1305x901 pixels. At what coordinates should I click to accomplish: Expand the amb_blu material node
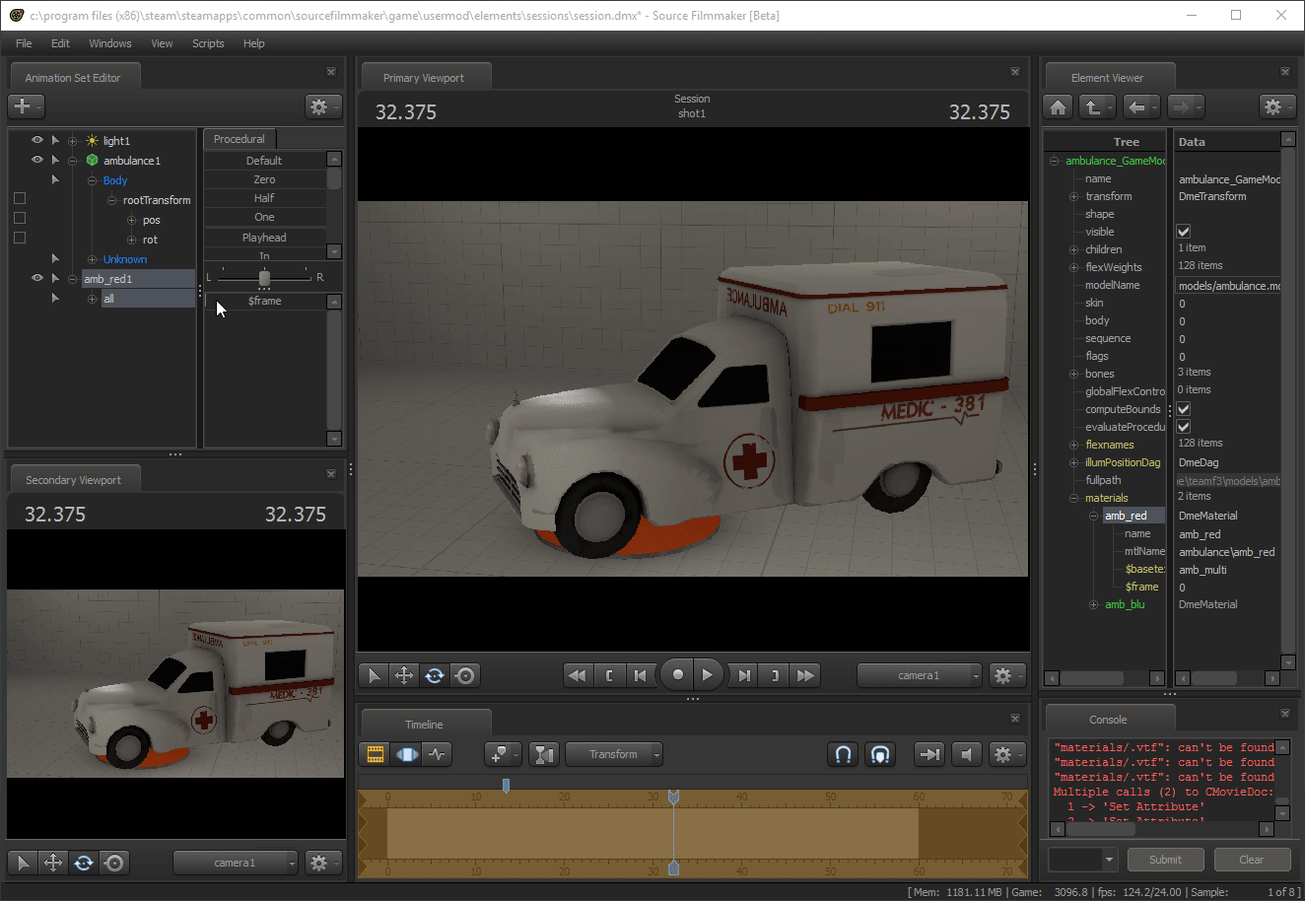(x=1093, y=604)
